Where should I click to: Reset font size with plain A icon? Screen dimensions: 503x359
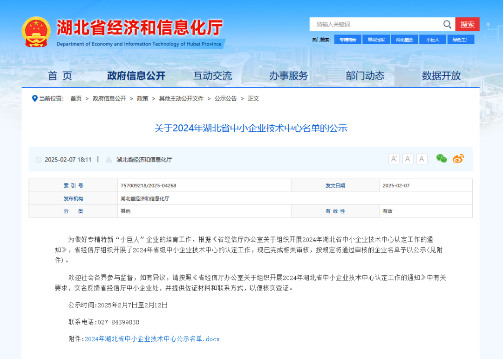(422, 159)
